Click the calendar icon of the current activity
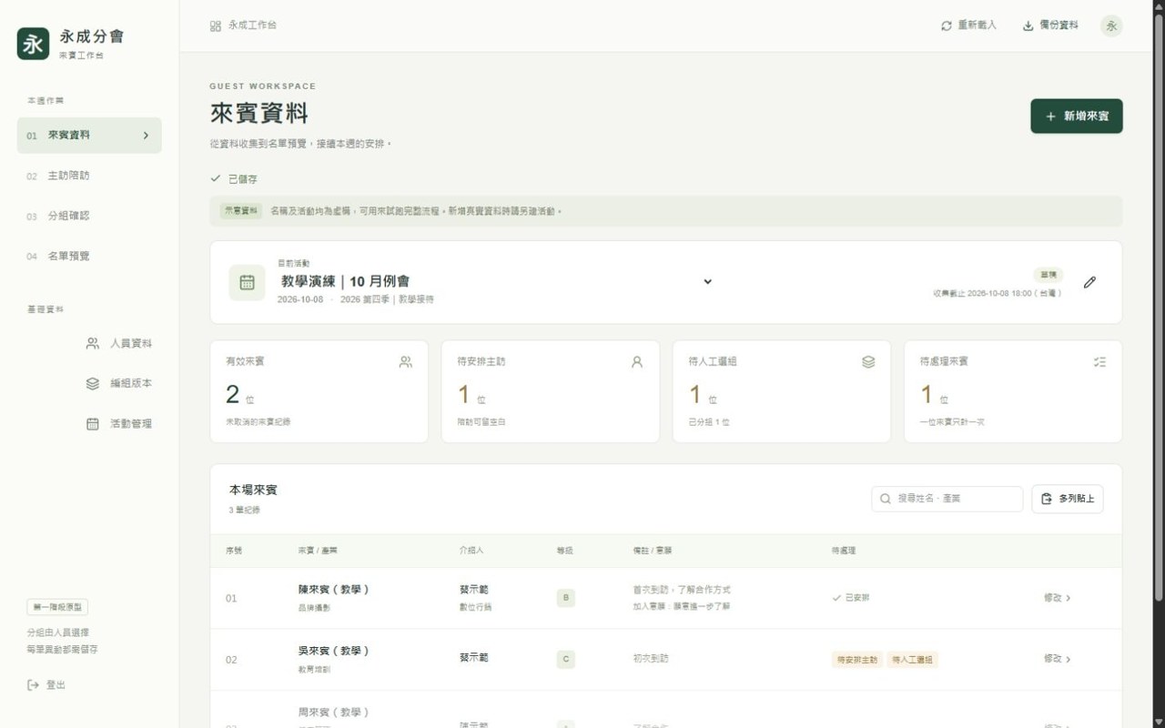Screen dimensions: 1165x728 (247, 282)
